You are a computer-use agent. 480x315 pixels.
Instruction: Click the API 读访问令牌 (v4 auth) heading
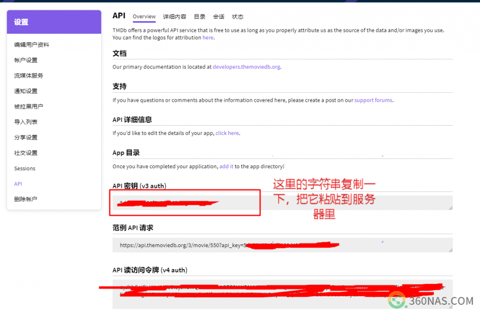150,270
